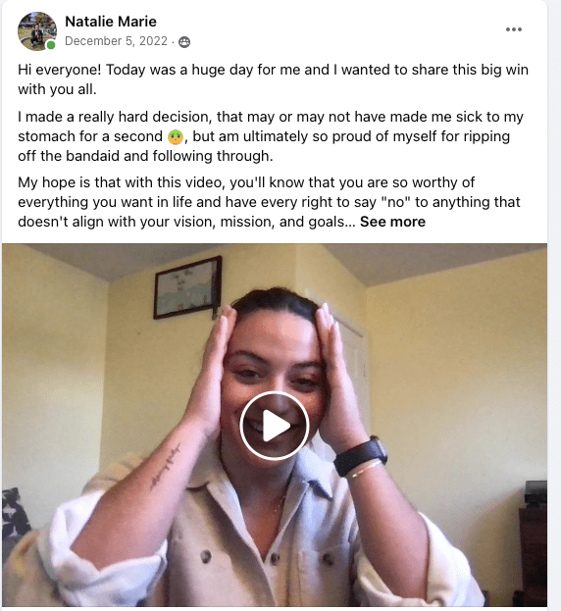The width and height of the screenshot is (561, 611).
Task: Click the paragraph starting "My hope is that"
Action: click(x=269, y=202)
